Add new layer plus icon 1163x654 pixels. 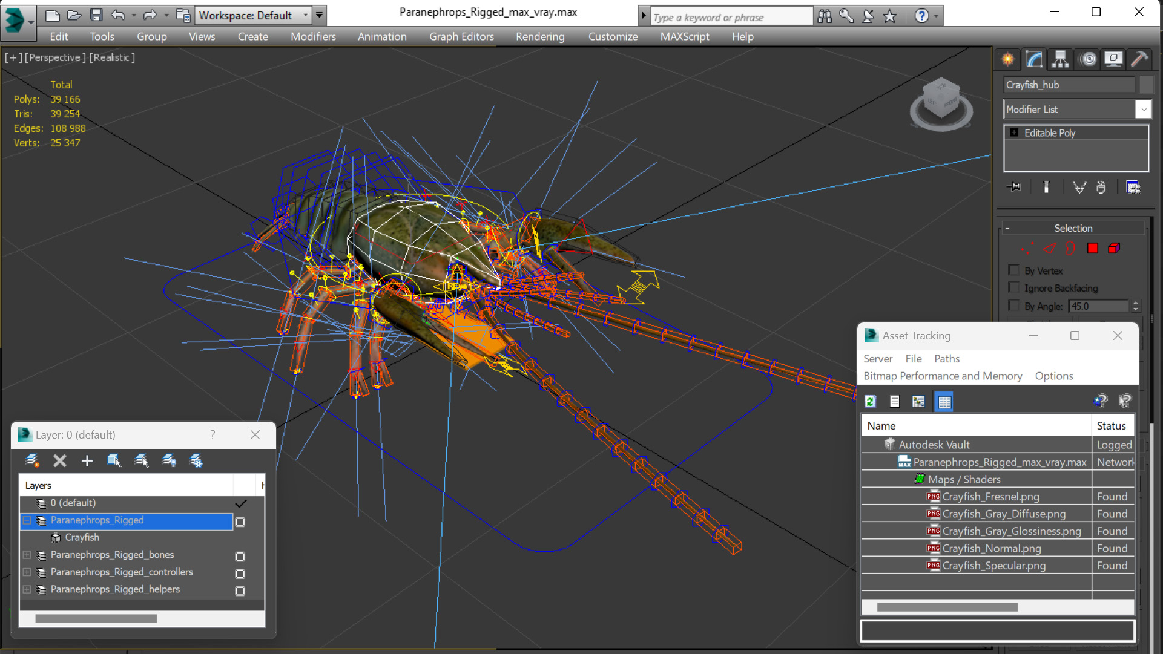pos(87,461)
